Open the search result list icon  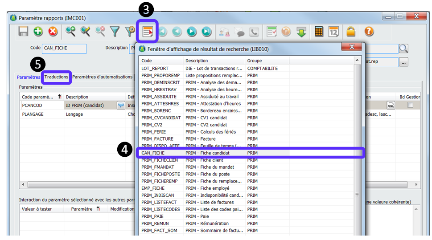pos(147,32)
